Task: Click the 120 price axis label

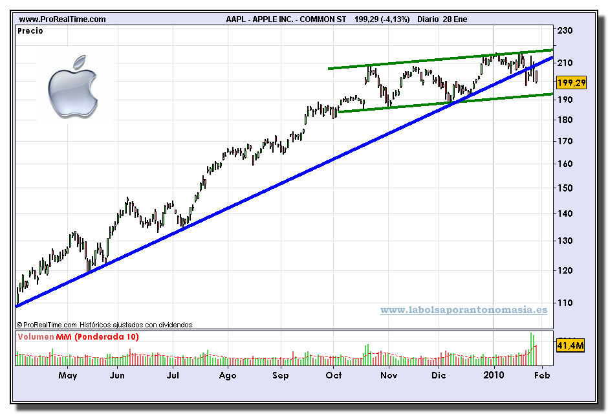Action: 565,270
